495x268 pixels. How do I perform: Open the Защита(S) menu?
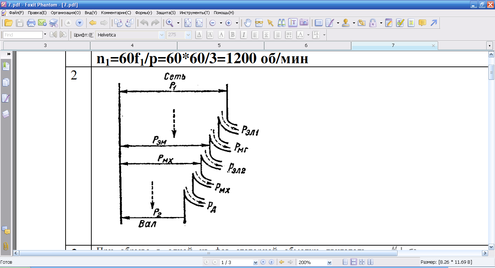point(166,12)
